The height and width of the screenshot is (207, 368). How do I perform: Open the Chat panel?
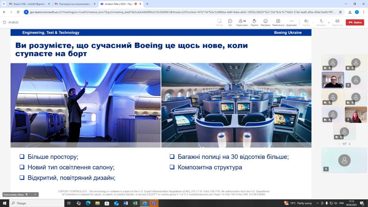[x=230, y=22]
